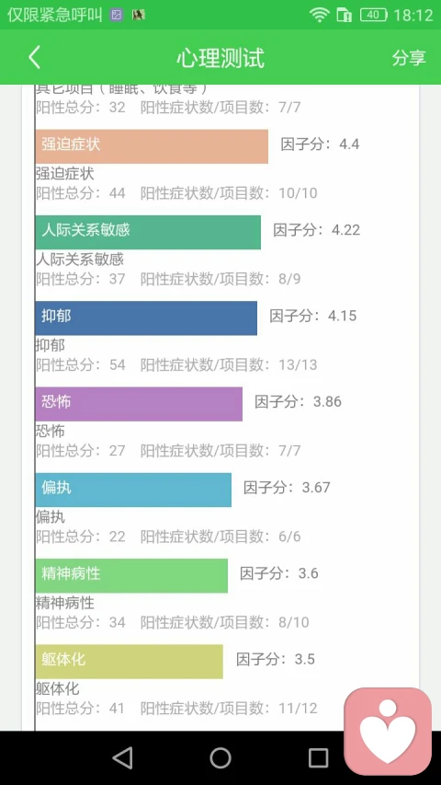Open the pink heart floating icon
This screenshot has height=785, width=441.
pos(388,732)
